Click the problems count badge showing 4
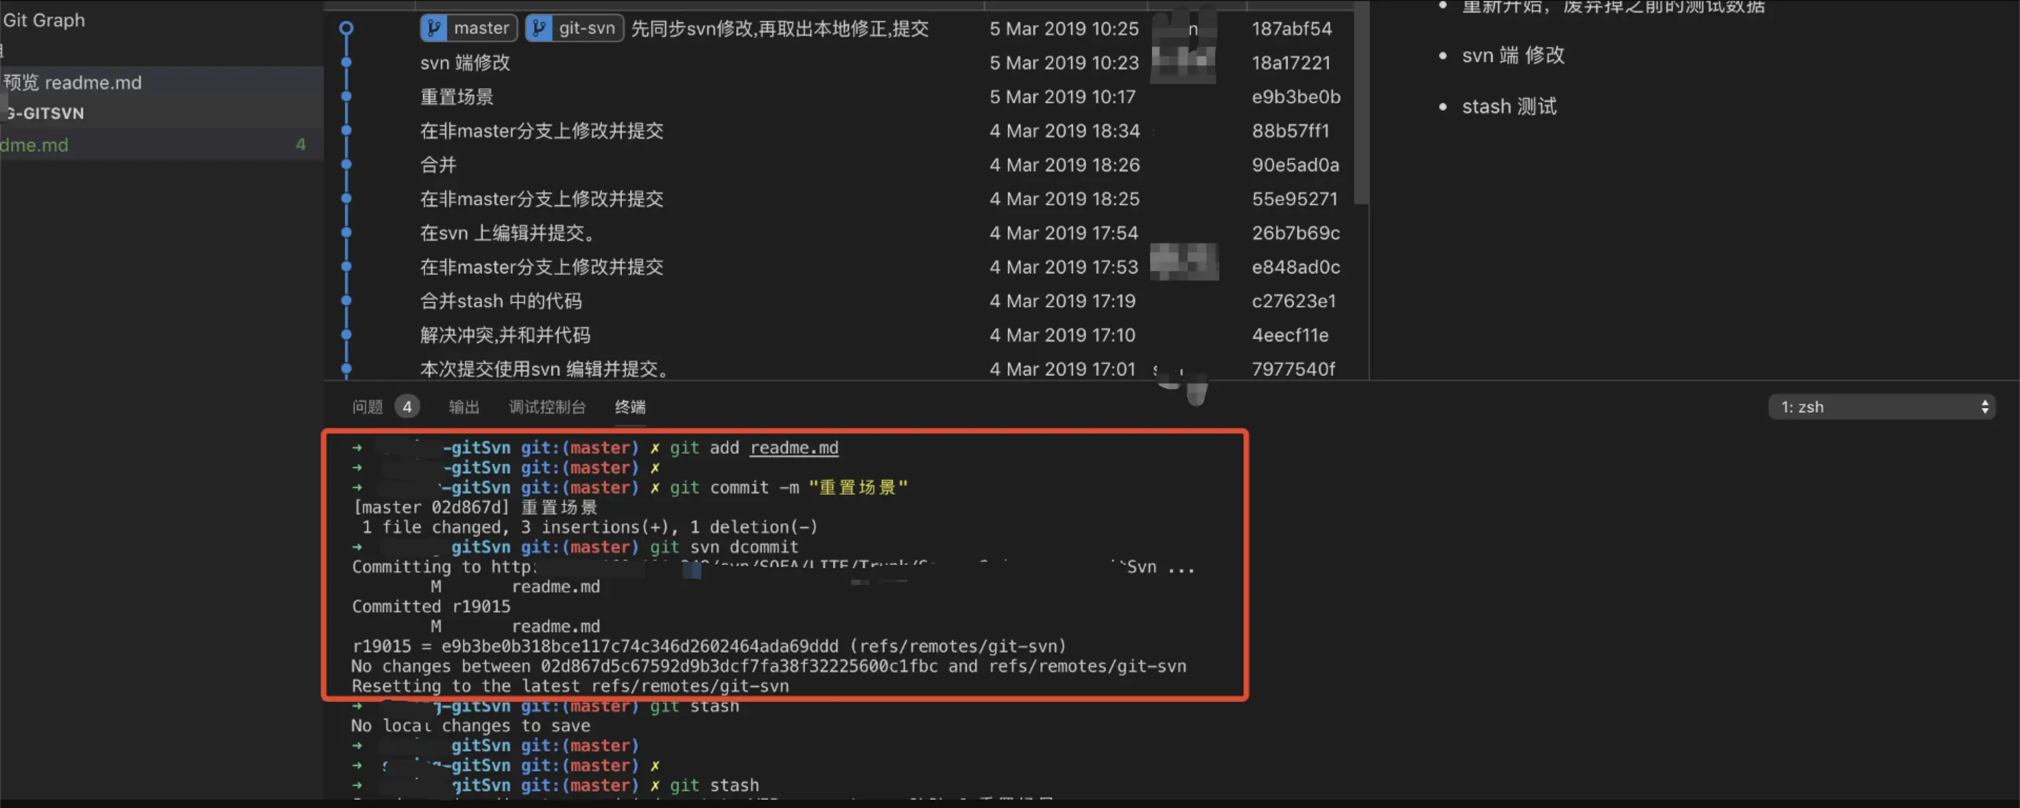The width and height of the screenshot is (2020, 808). point(406,407)
